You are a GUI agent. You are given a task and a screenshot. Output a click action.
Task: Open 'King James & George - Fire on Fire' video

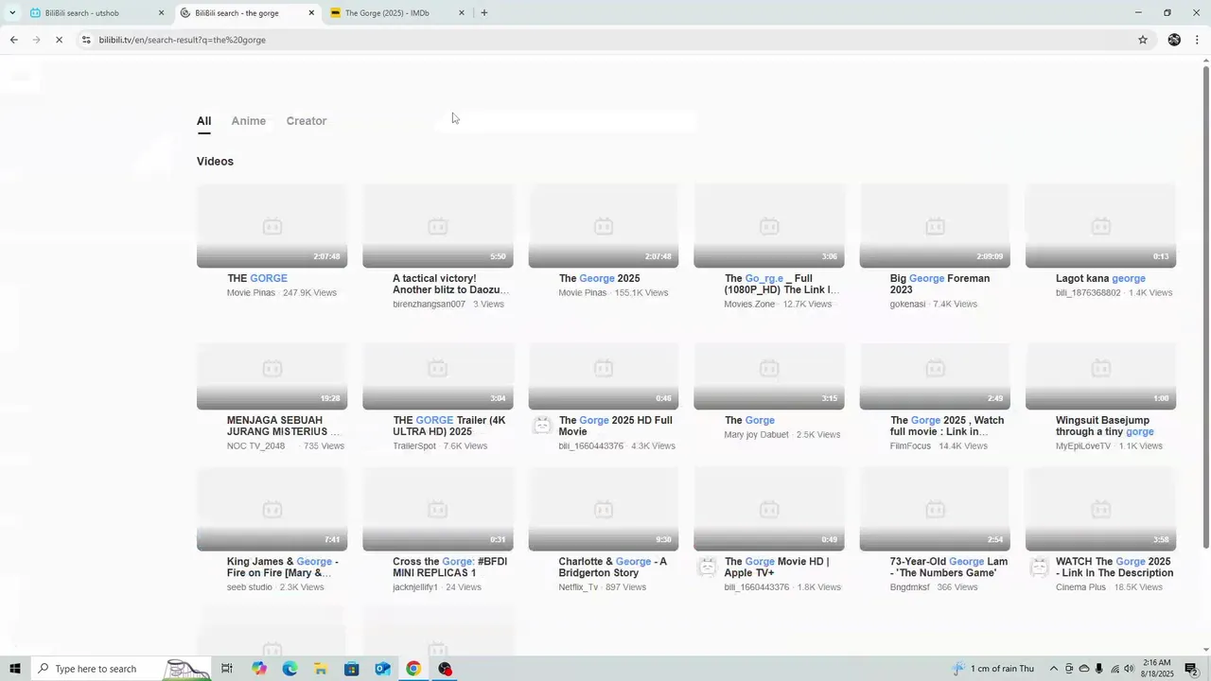pos(282,567)
